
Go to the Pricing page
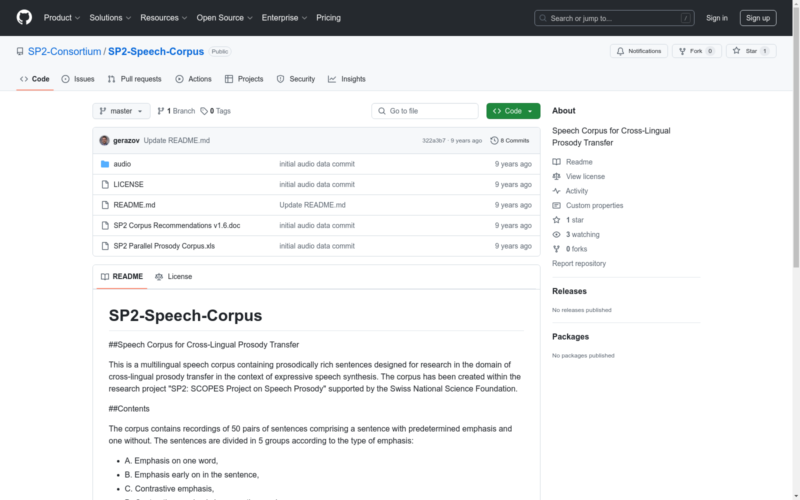[328, 17]
